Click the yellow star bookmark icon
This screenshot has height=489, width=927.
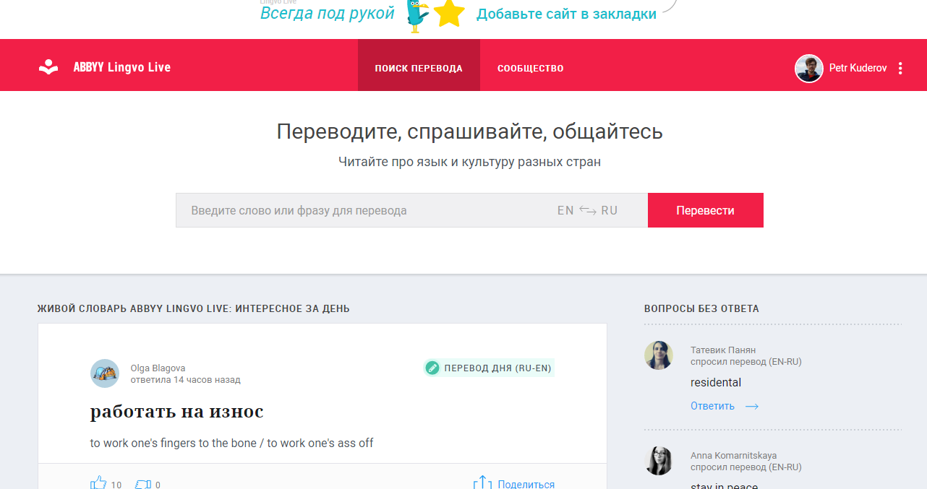[449, 14]
